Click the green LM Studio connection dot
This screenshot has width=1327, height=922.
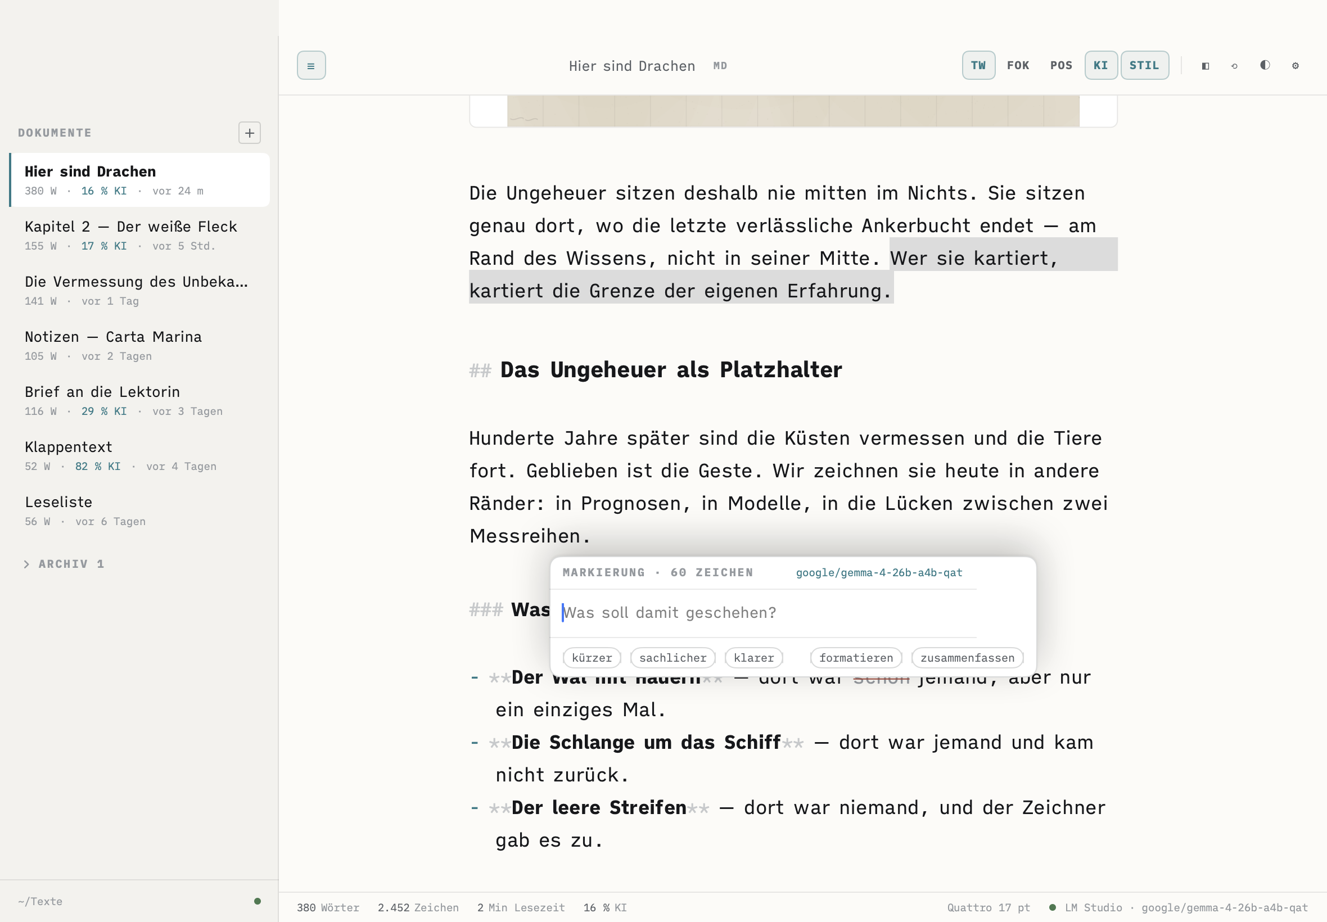pyautogui.click(x=1053, y=907)
